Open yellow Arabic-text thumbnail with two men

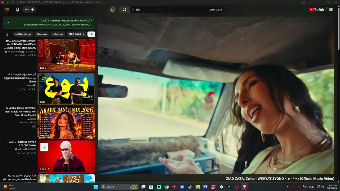click(66, 89)
